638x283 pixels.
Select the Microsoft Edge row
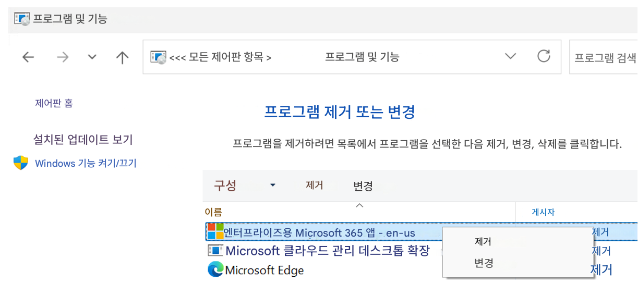[422, 270]
